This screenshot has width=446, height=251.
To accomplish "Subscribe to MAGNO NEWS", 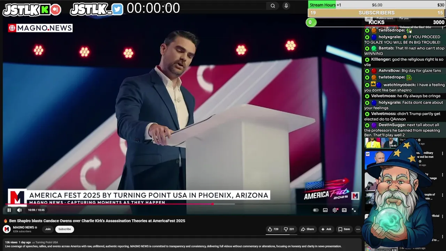I will (x=64, y=229).
